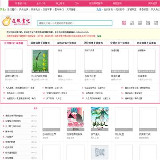Open the pink anime cover of 当废宅得到系统
Image resolution: width=160 pixels, height=160 pixels.
tap(76, 119)
